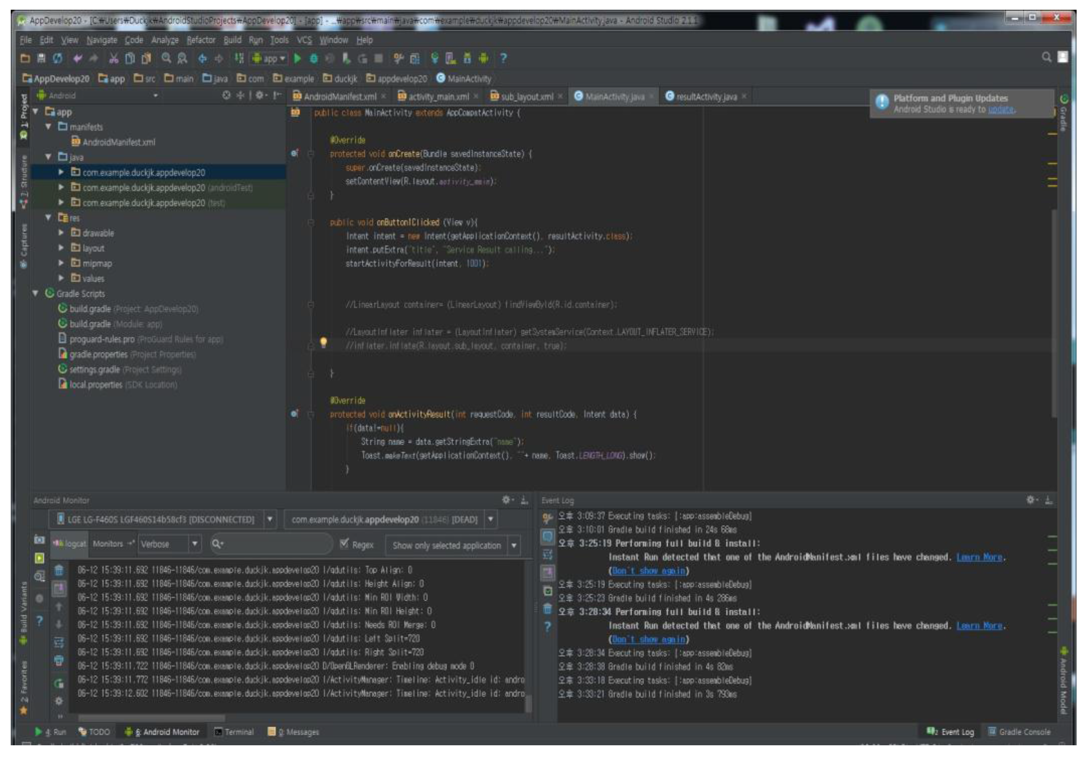The width and height of the screenshot is (1086, 757).
Task: Click the first Learn More link
Action: (979, 557)
